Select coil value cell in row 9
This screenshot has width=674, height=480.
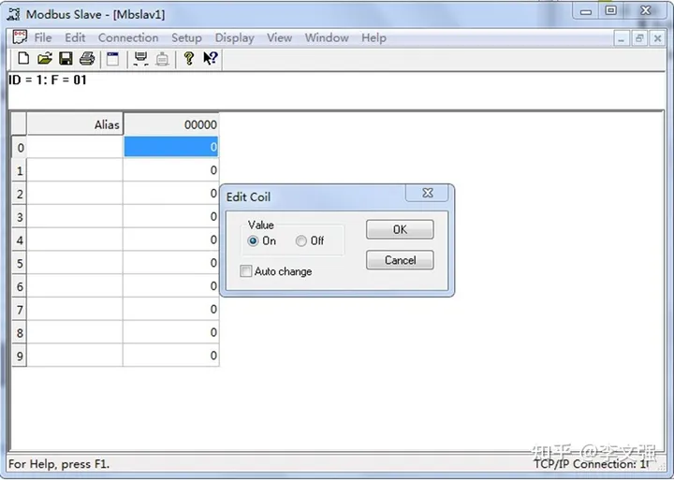(171, 356)
